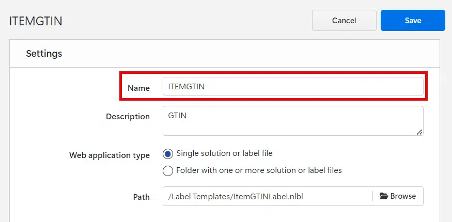
Task: Click the "Name" field label
Action: click(x=138, y=88)
